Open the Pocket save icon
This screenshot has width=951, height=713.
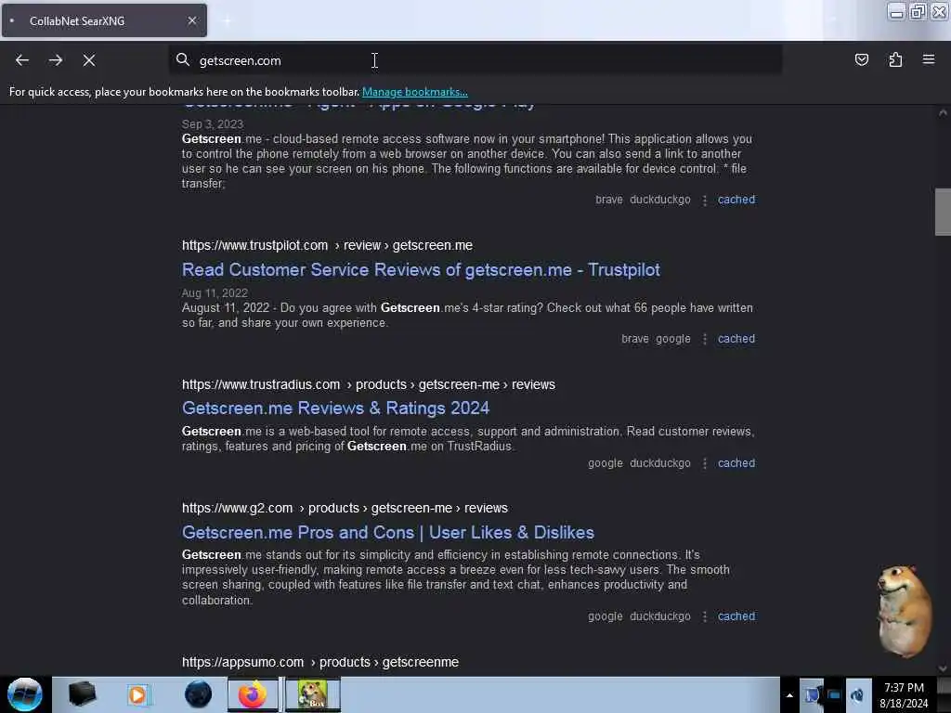[861, 59]
